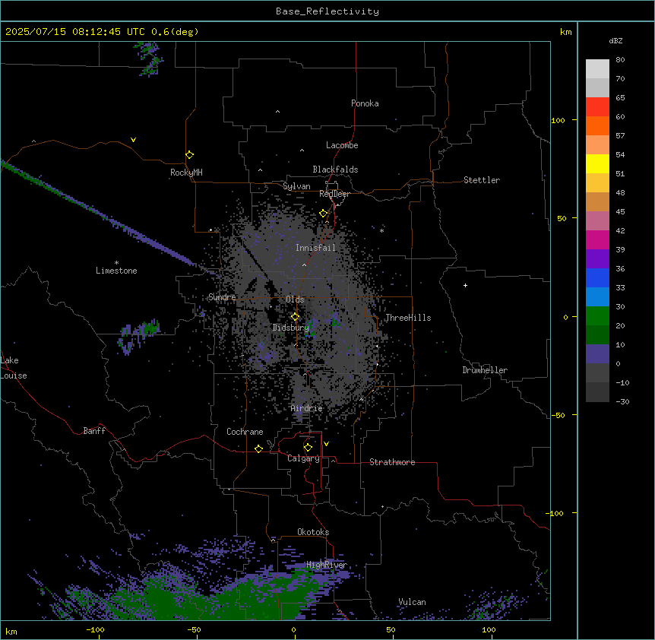Image resolution: width=655 pixels, height=640 pixels.
Task: Click the Stettler label
Action: 482,180
